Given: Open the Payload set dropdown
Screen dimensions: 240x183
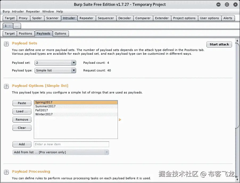Looking at the screenshot, I should [55, 63].
